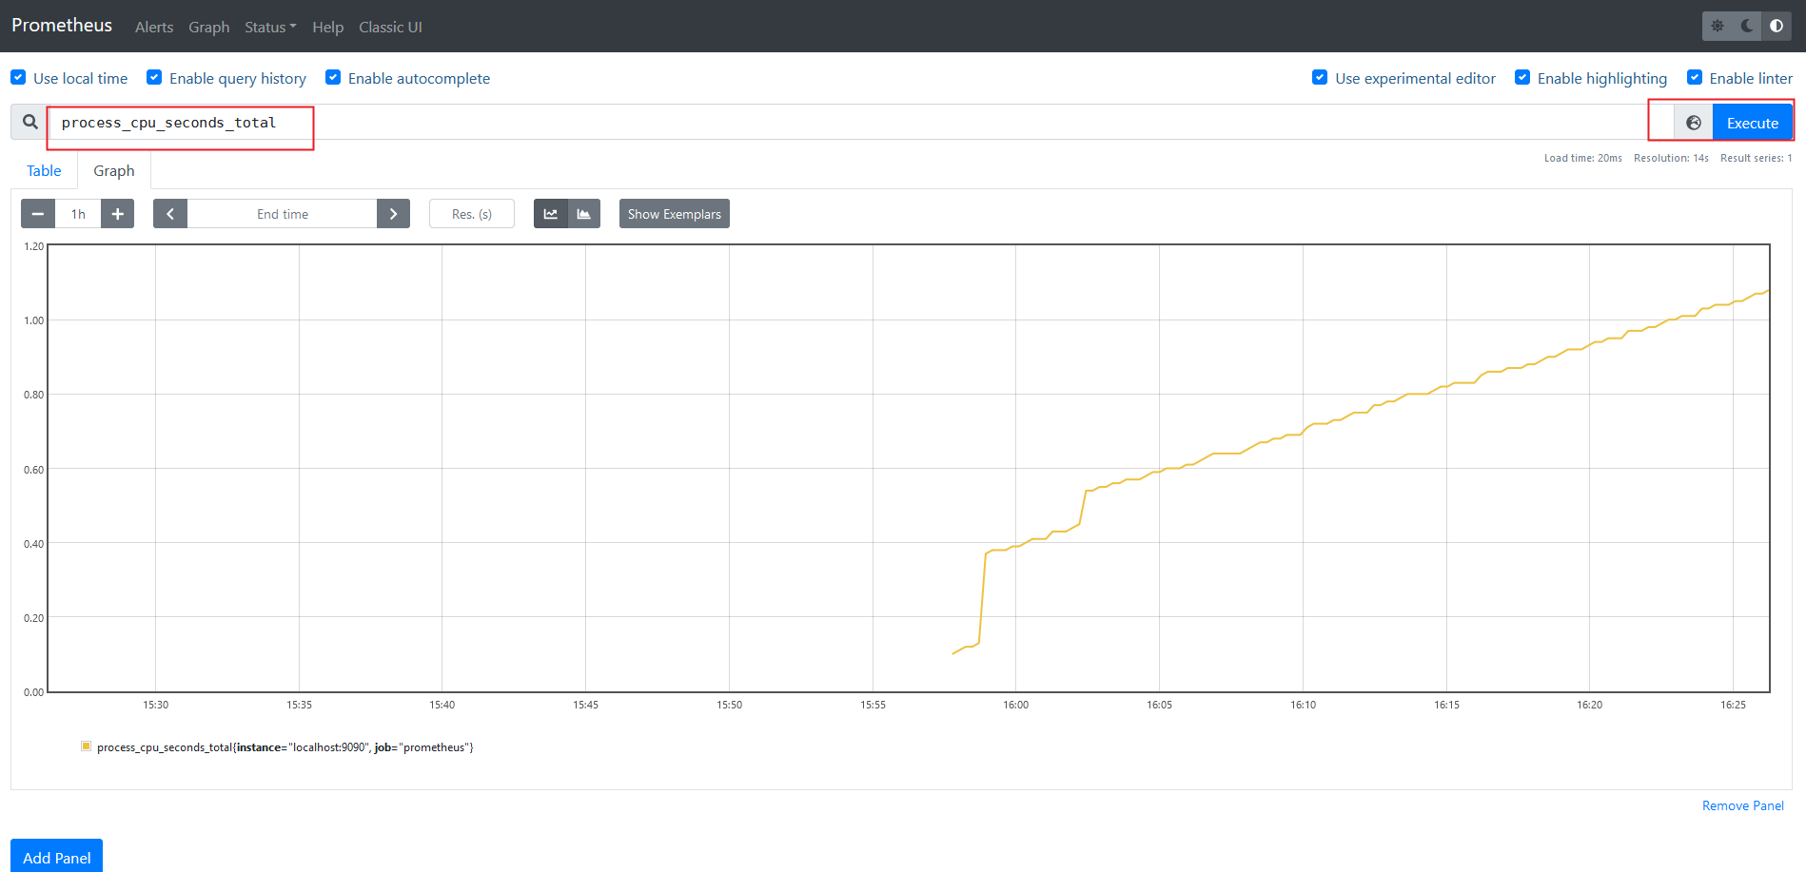Switch to dark theme moon icon
This screenshot has width=1806, height=872.
[1747, 26]
